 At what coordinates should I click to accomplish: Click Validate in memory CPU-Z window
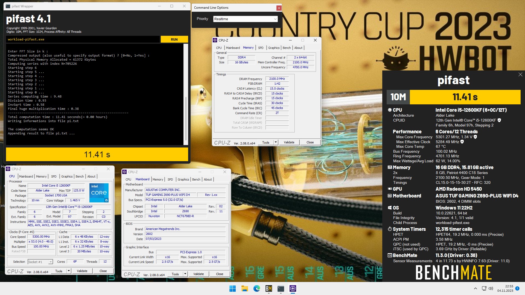point(289,142)
